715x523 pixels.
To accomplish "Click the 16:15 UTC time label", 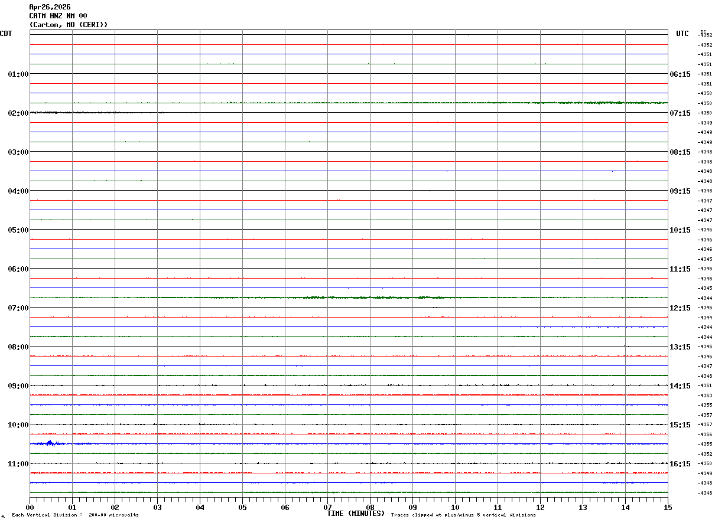I will [680, 463].
